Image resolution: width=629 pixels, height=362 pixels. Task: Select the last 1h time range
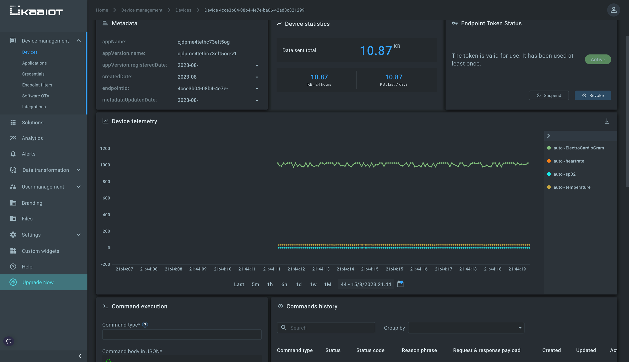[x=270, y=284]
